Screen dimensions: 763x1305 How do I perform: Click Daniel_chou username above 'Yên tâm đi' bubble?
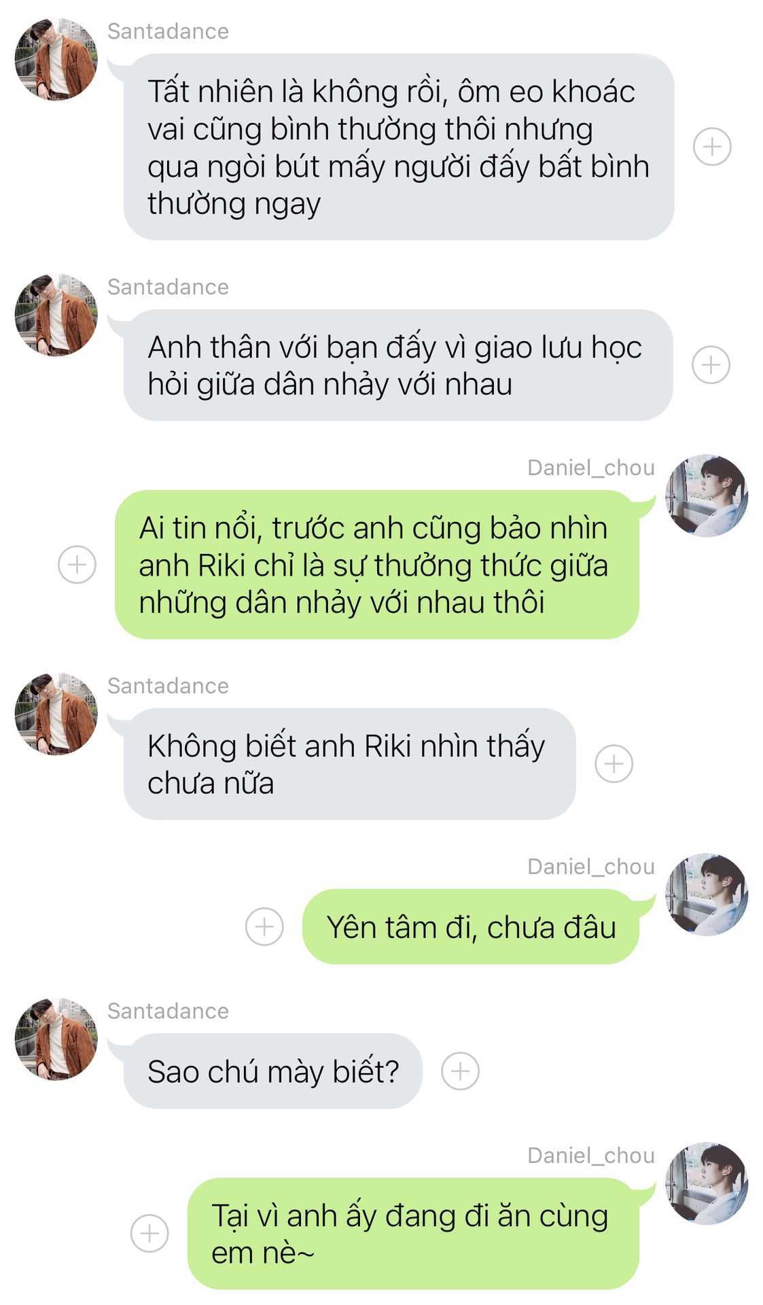[x=591, y=867]
